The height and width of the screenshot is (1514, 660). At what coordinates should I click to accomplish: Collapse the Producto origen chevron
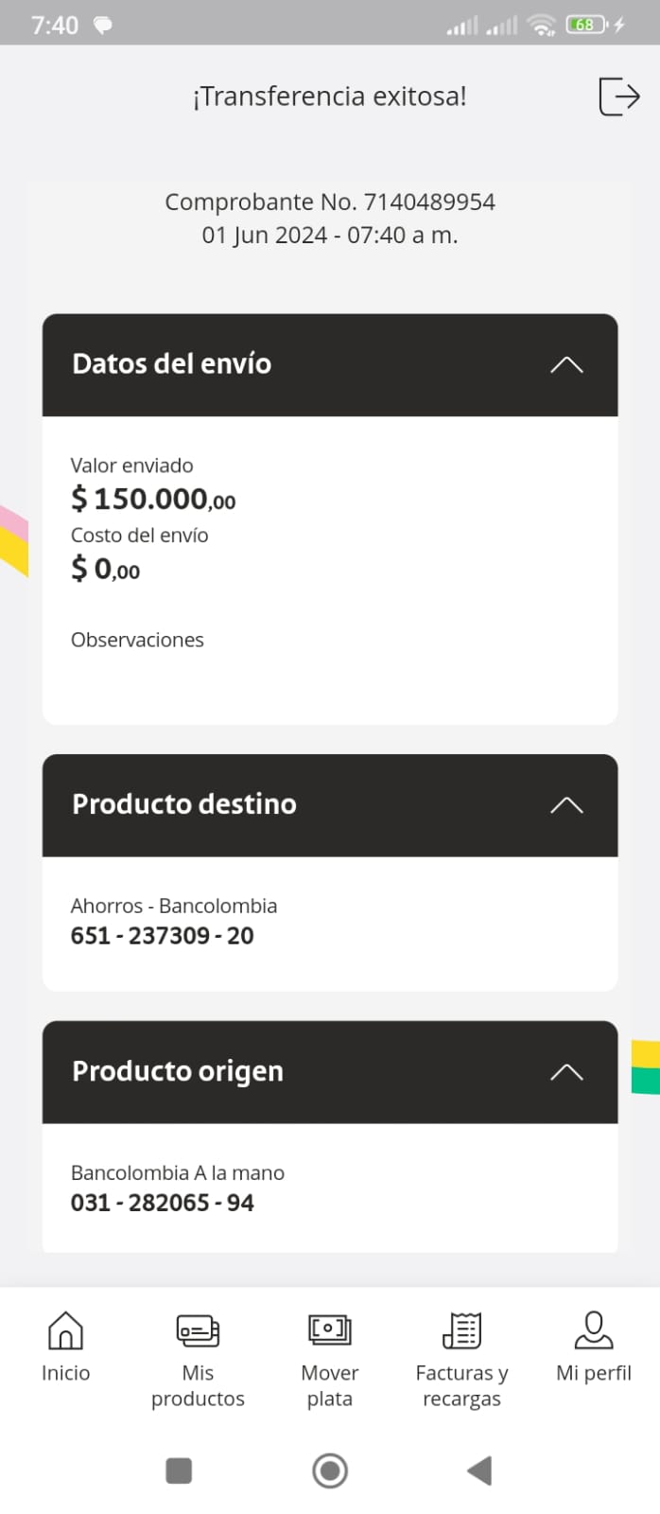click(x=566, y=1072)
